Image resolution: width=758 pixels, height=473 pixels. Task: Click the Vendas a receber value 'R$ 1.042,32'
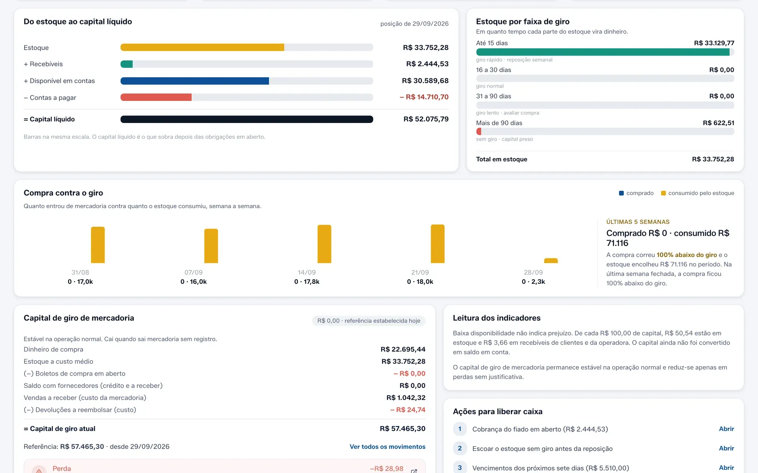406,398
